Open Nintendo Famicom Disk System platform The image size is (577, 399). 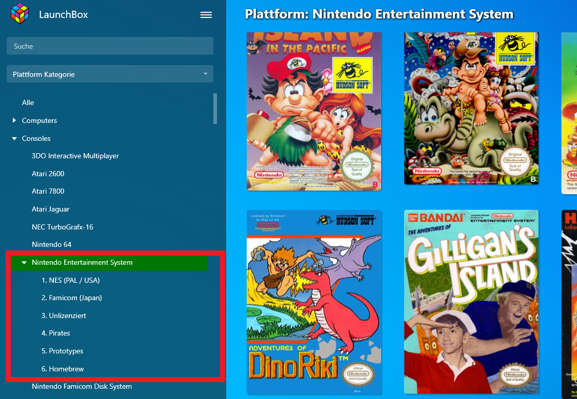point(82,387)
